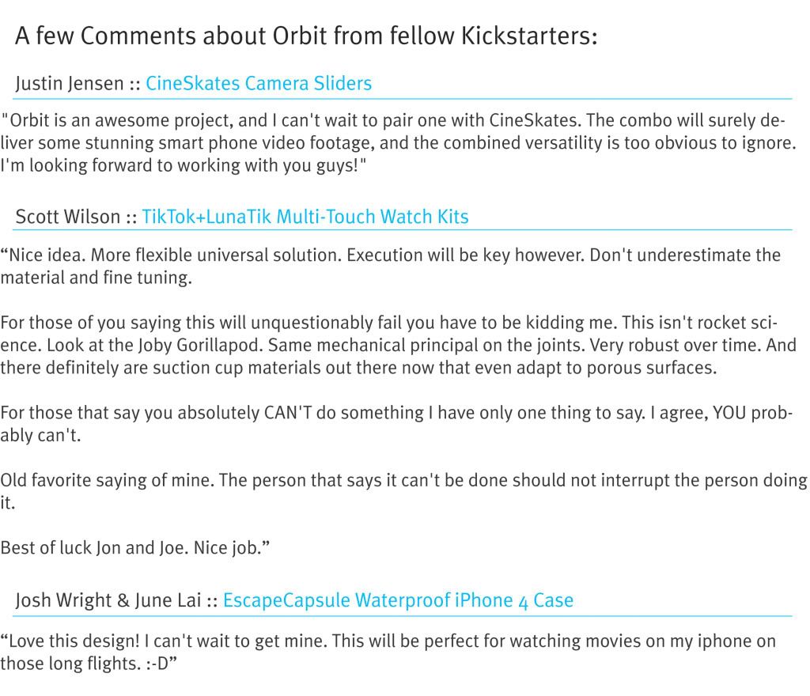The image size is (810, 696).
Task: Click the 'Nice idea. More flexible universal solution' paragraph
Action: [x=390, y=266]
